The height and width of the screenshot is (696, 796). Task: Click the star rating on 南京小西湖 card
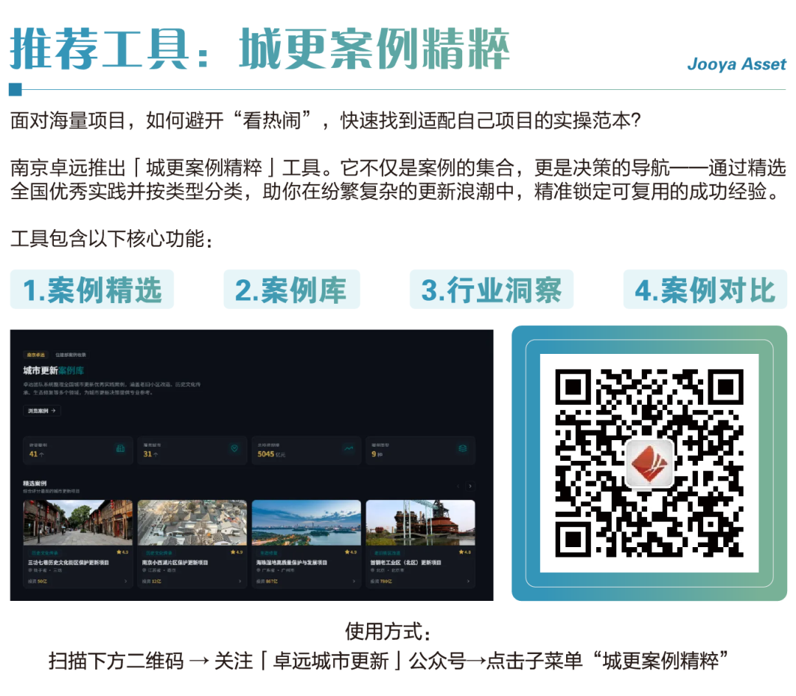click(237, 551)
